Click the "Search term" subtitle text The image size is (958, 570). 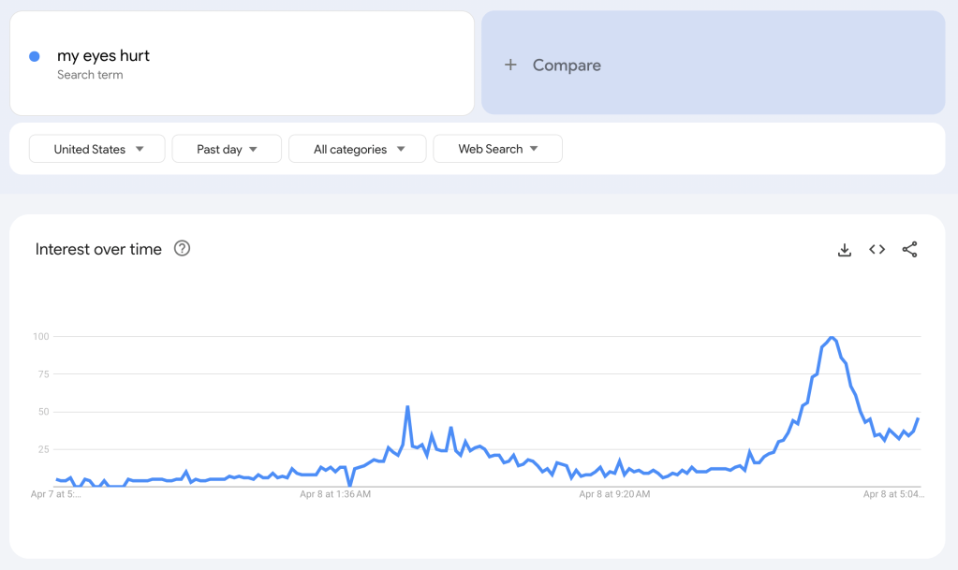[90, 75]
